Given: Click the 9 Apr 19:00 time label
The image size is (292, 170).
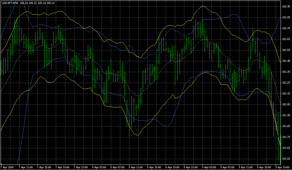Looking at the screenshot, I should point(282,167).
